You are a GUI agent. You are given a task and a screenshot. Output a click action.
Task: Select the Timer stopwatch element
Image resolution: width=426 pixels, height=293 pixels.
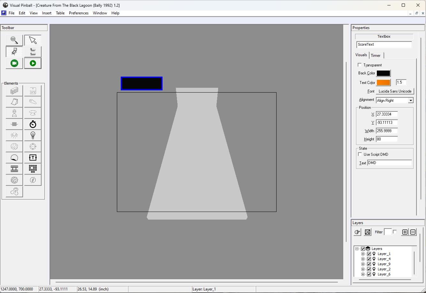coord(33,124)
